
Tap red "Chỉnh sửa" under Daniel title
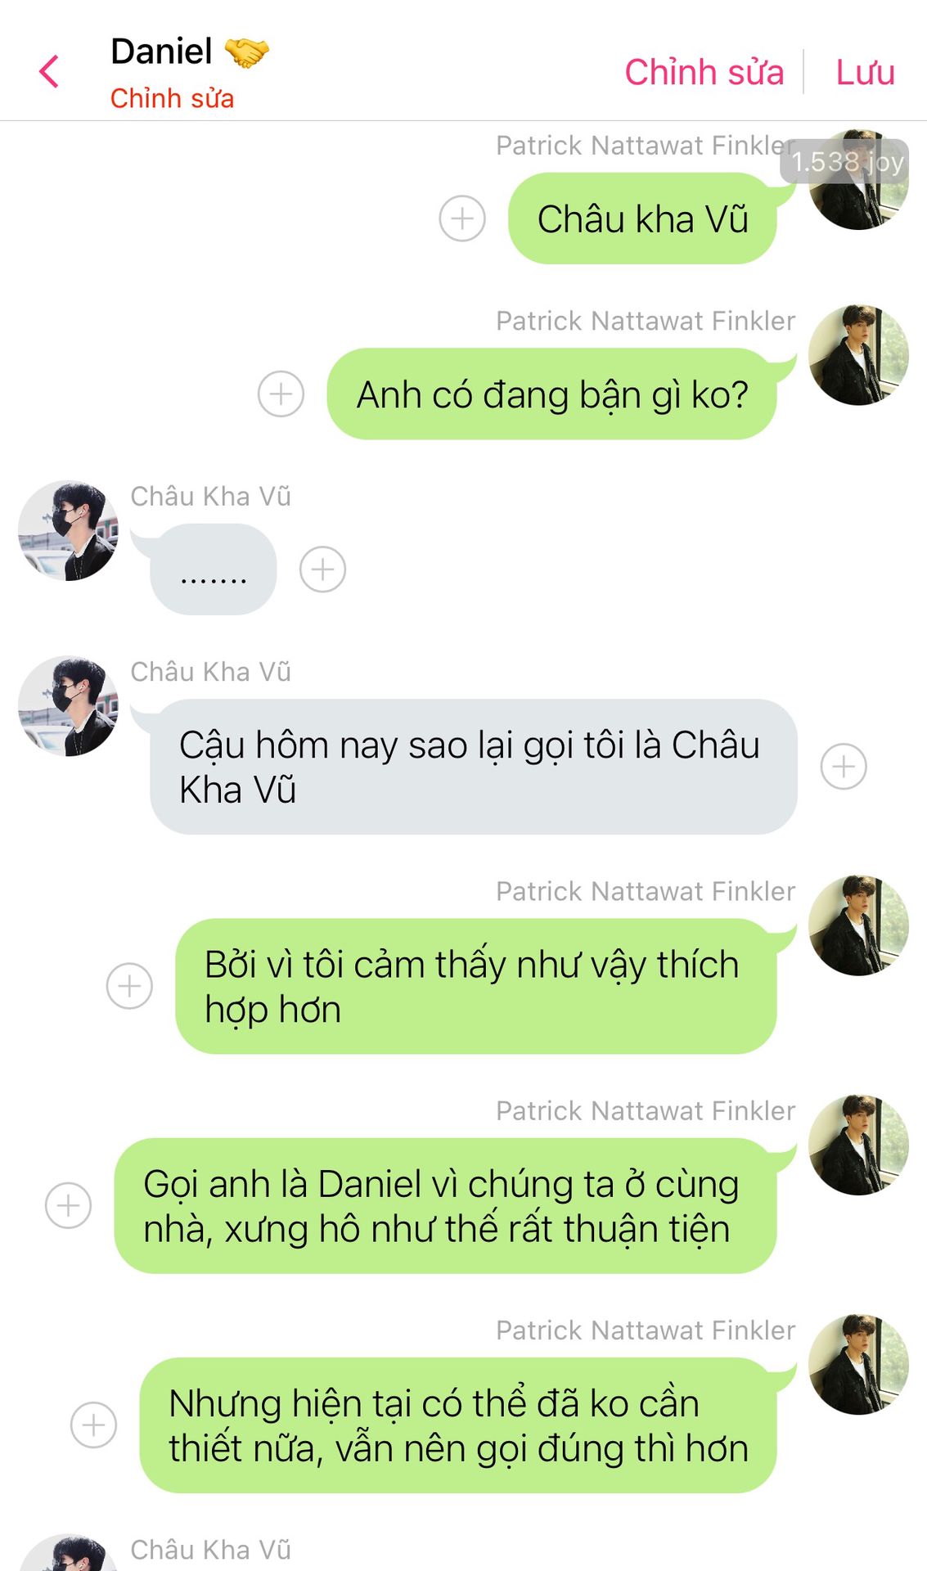pyautogui.click(x=172, y=98)
